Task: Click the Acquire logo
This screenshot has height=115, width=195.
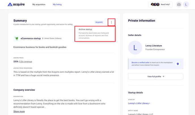Action: pos(16,5)
